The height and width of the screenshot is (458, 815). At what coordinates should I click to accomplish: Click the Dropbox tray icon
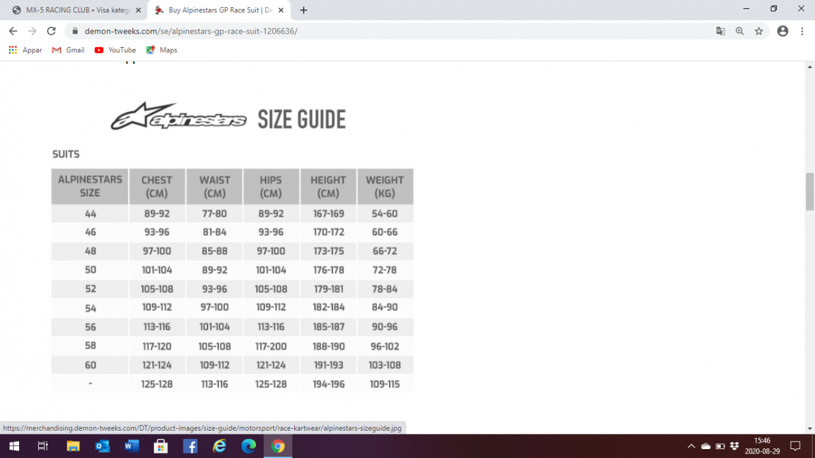pyautogui.click(x=734, y=446)
